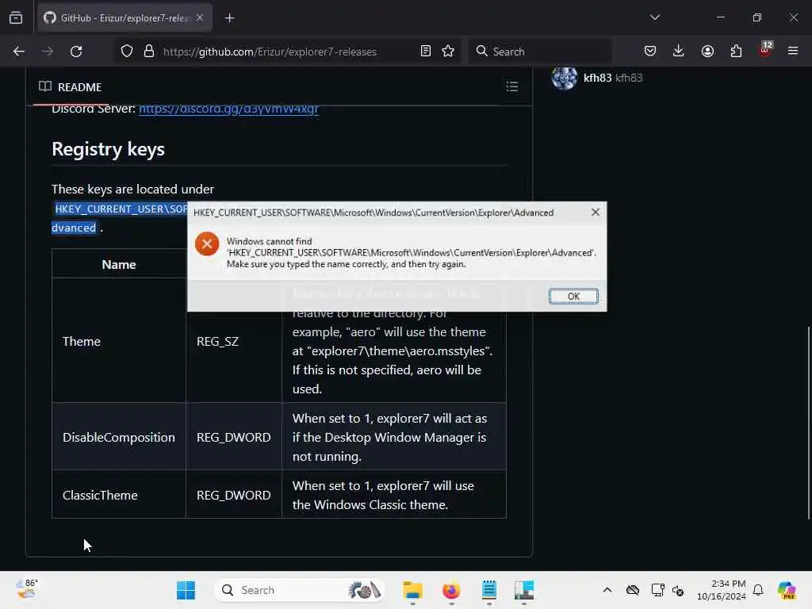This screenshot has width=812, height=609.
Task: Click REG_DWORD in ClassicTheme row
Action: tap(234, 496)
